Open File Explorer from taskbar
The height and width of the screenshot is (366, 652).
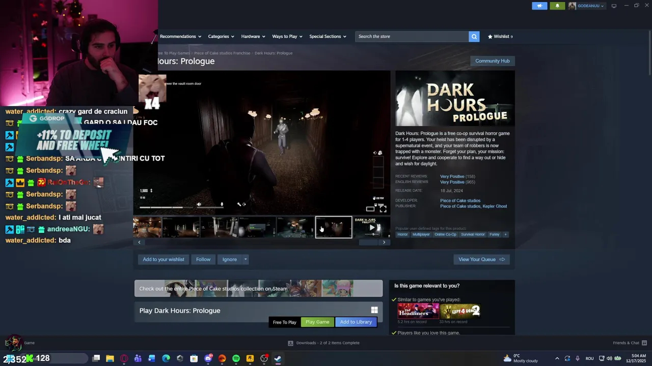coord(110,358)
